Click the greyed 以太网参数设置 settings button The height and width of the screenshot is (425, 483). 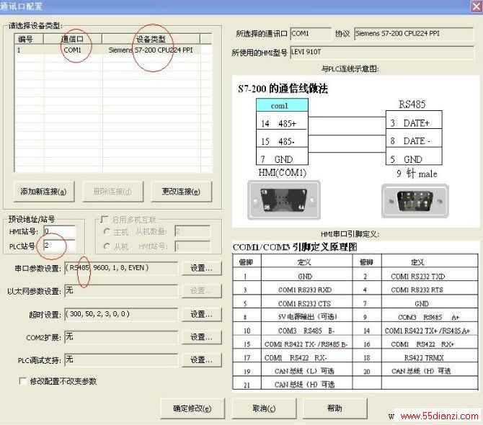click(x=201, y=291)
